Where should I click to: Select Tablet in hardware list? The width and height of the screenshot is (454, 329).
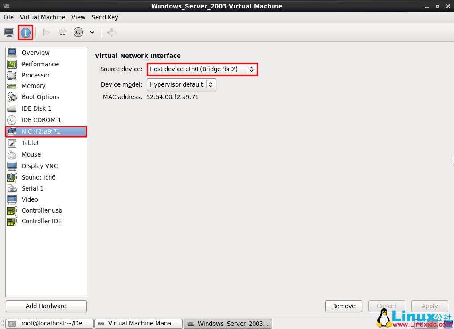click(46, 143)
